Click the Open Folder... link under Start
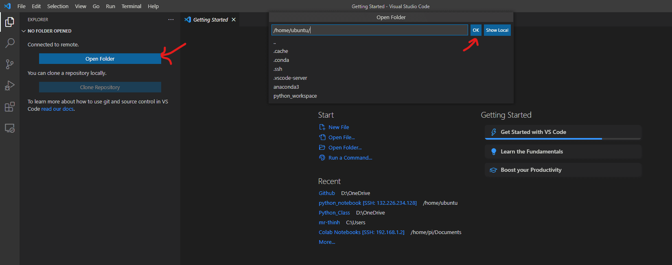672x265 pixels. [345, 147]
